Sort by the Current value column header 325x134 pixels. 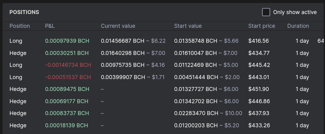[118, 26]
